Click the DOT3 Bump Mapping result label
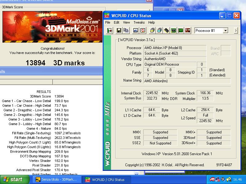The image size is (246, 184). [x=35, y=156]
